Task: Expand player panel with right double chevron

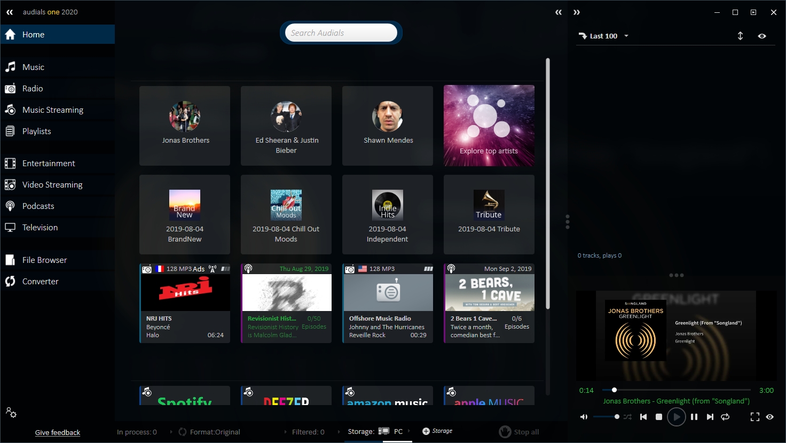Action: click(x=577, y=12)
